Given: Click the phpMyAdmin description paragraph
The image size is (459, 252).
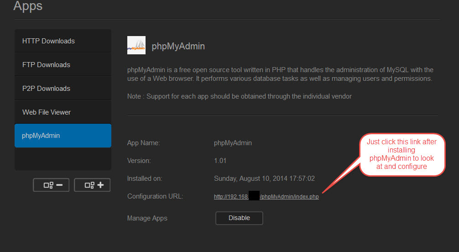Looking at the screenshot, I should pos(280,74).
